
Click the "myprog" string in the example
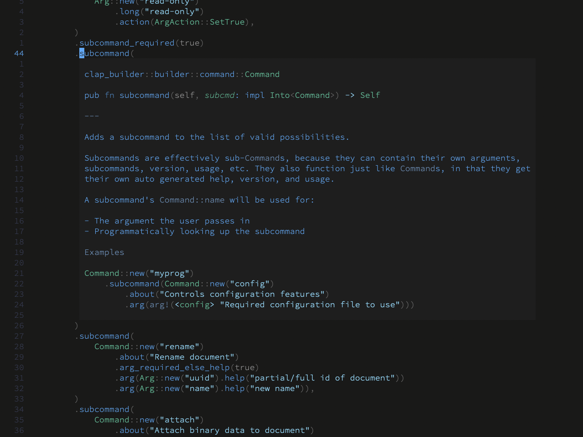click(169, 274)
